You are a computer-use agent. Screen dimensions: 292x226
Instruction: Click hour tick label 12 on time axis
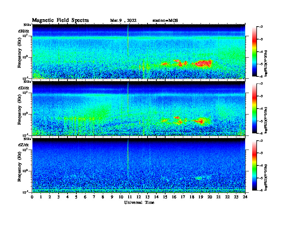click(139, 197)
